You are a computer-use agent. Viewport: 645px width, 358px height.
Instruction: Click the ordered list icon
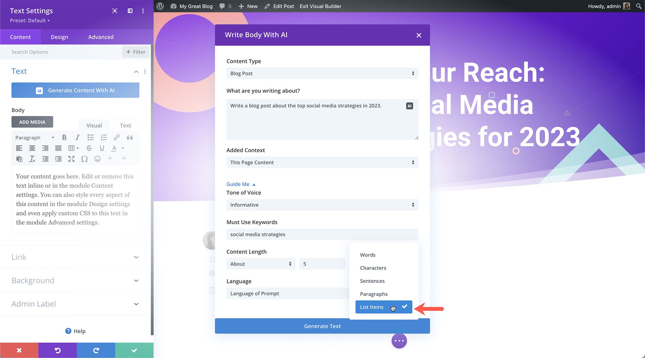click(103, 138)
